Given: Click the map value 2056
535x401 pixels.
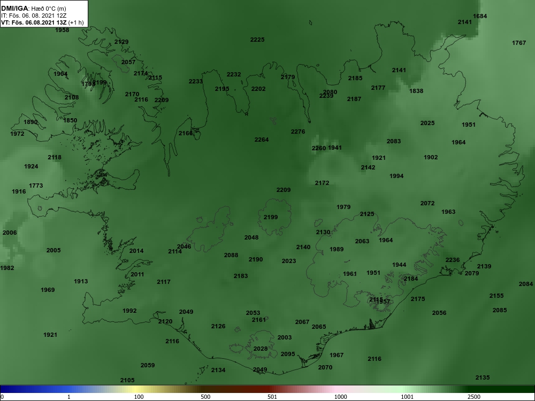Looking at the screenshot, I should pos(439,313).
